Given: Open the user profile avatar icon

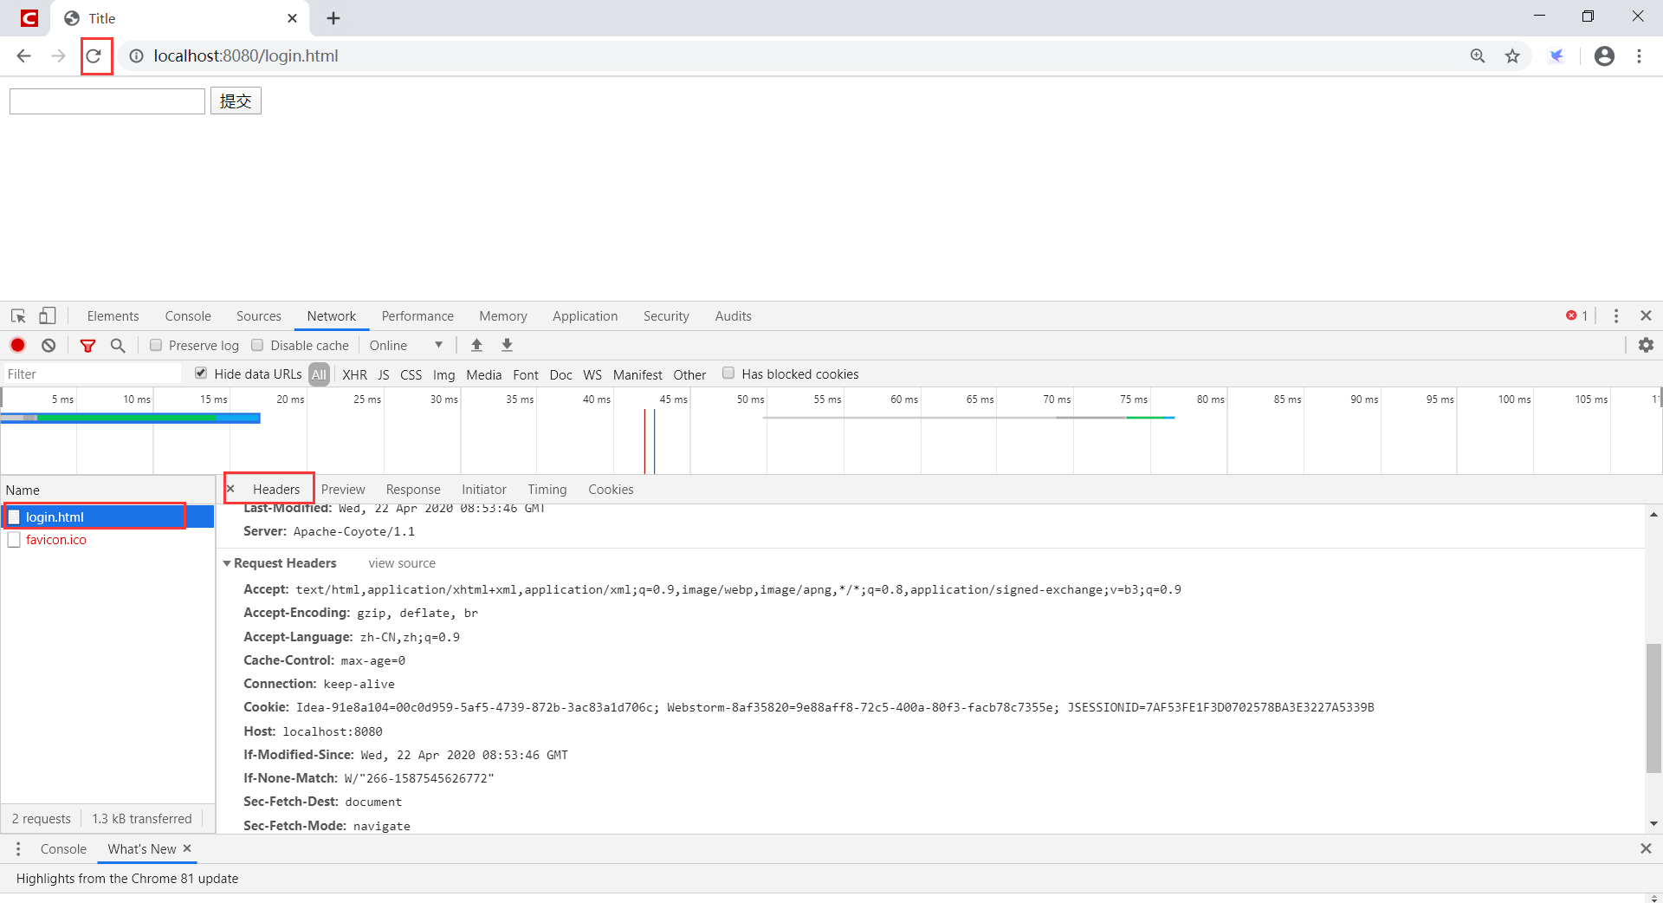Looking at the screenshot, I should [x=1604, y=56].
